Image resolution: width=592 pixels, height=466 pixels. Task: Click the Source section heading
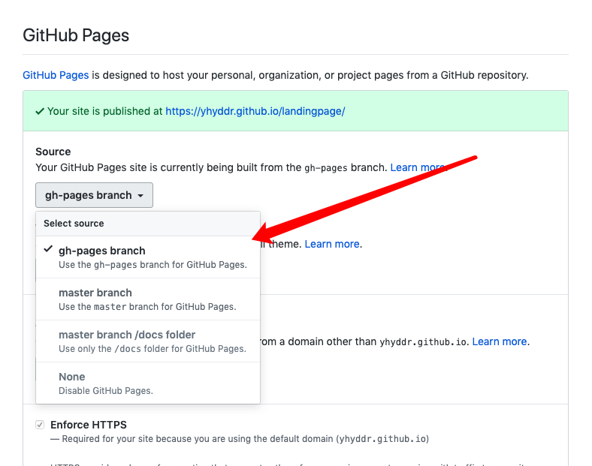(53, 152)
